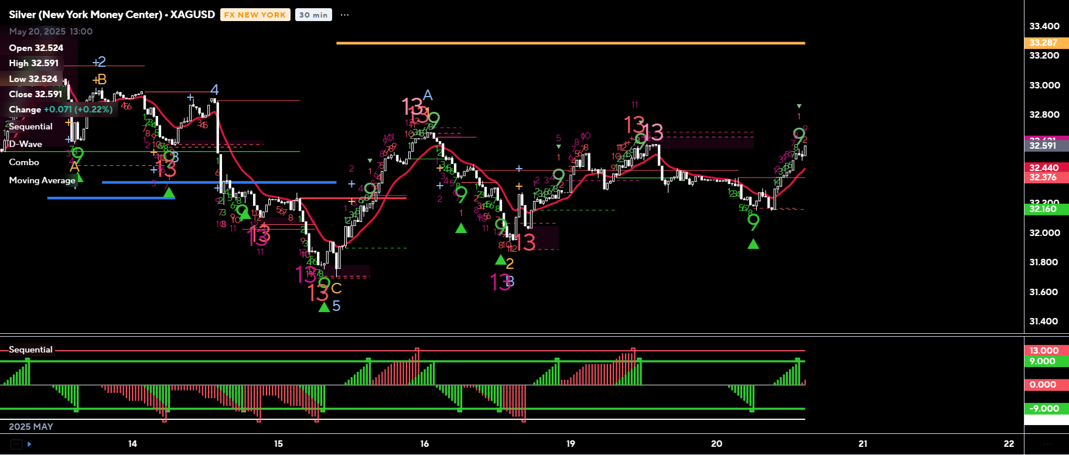Click the blue play arrow icon
Viewport: 1069px width, 455px height.
(x=29, y=444)
